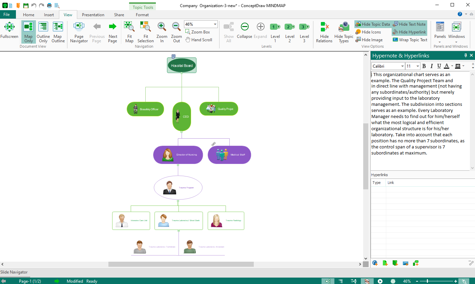Screen dimensions: 475x284
Task: Adjust the zoom slider in status bar
Action: [x=428, y=281]
